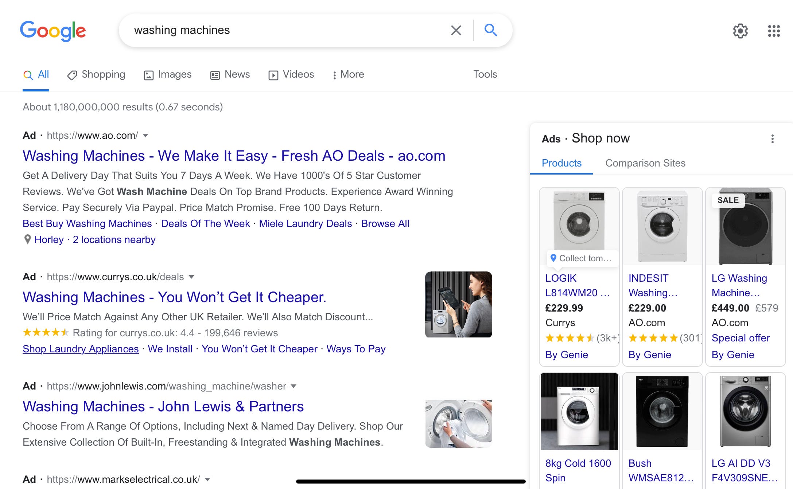Viewport: 793px width, 489px height.
Task: Open the Bush WMSAE812 product title
Action: [661, 470]
